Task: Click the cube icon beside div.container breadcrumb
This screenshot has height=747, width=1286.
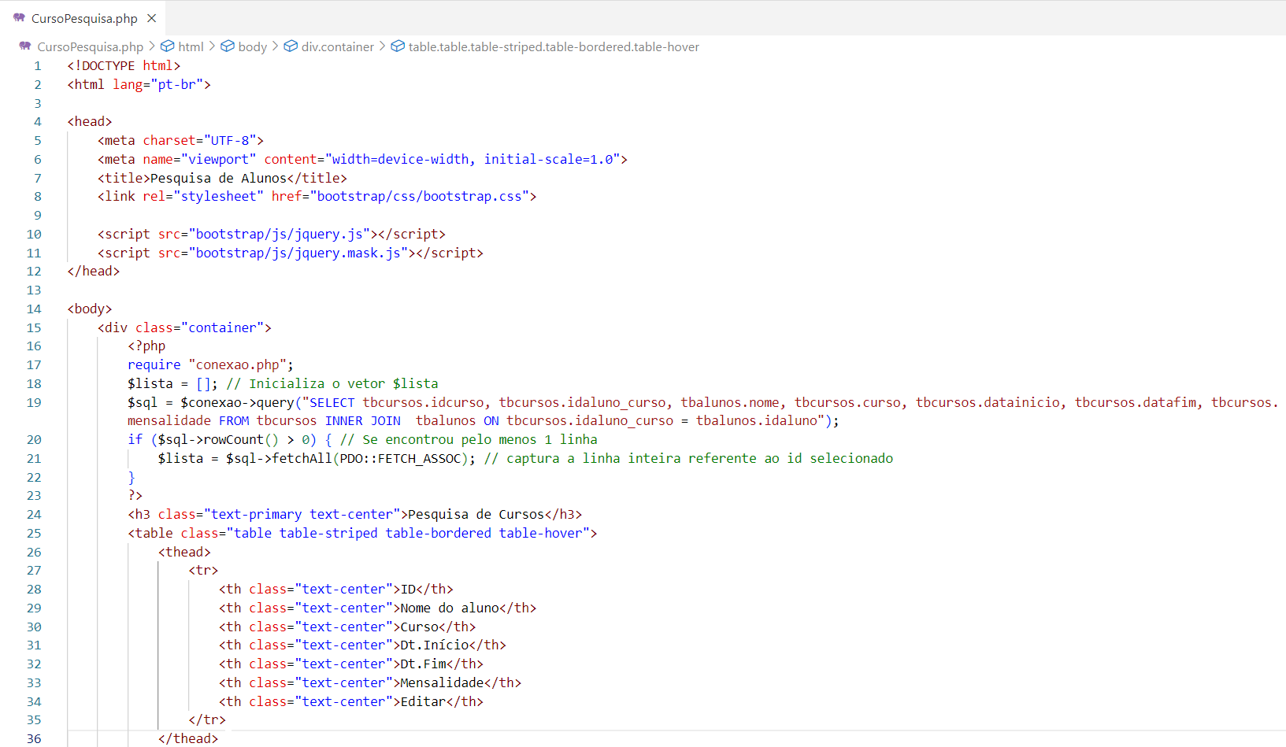Action: coord(291,46)
